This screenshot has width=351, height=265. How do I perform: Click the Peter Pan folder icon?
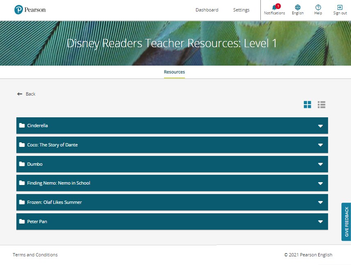click(x=22, y=222)
